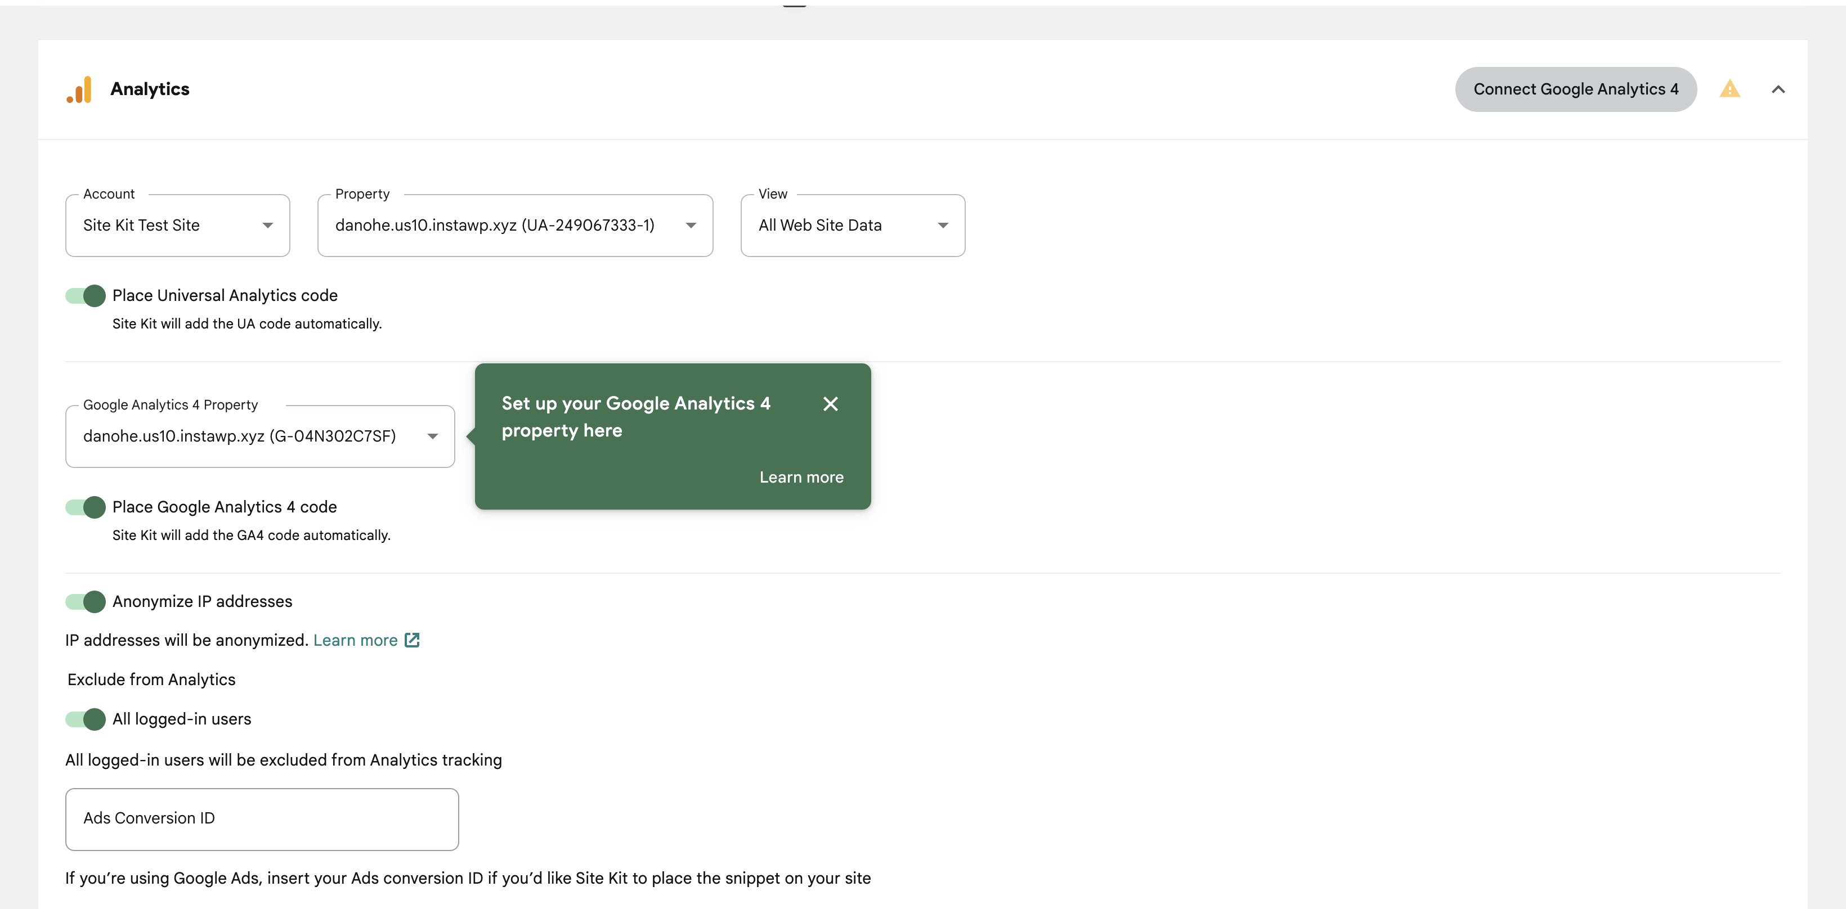Open external link icon beside Learn more
The height and width of the screenshot is (909, 1846).
(412, 640)
